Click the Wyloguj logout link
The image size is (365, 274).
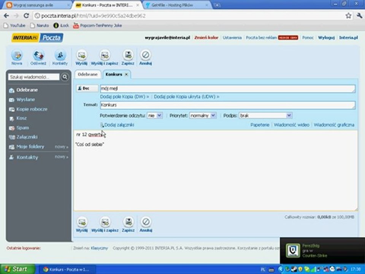pos(326,38)
